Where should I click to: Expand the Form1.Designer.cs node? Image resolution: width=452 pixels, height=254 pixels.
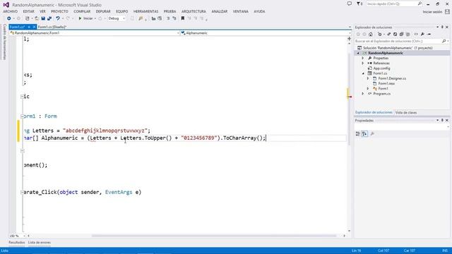tap(368, 78)
